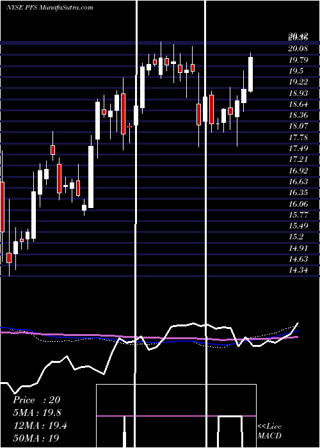Click the 19.5 price axis label
The width and height of the screenshot is (320, 448).
[x=296, y=71]
